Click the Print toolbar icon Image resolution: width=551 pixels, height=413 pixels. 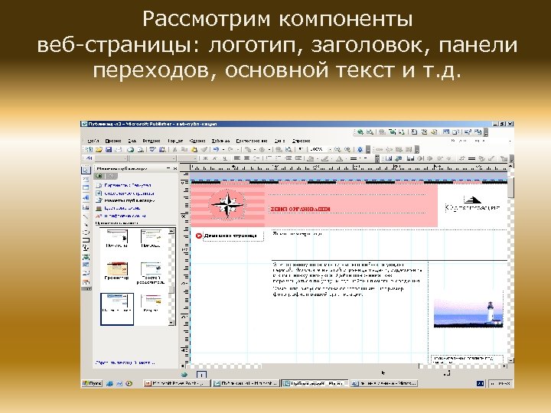coord(130,150)
